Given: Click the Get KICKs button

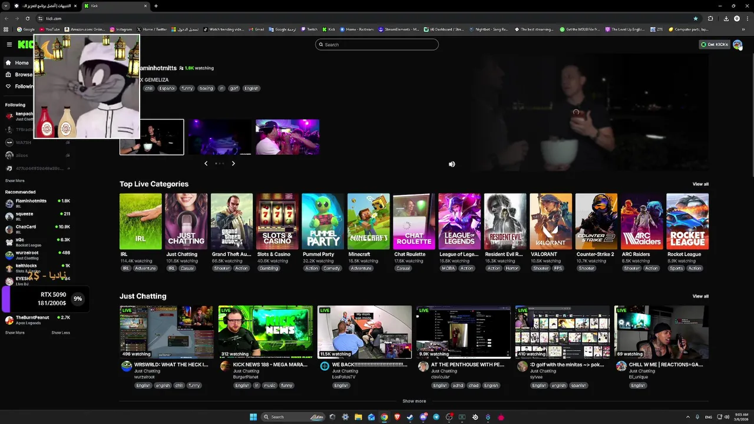Looking at the screenshot, I should pos(714,44).
